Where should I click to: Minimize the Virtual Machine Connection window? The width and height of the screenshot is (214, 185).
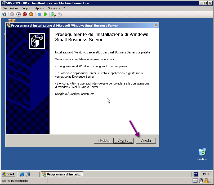pos(201,3)
